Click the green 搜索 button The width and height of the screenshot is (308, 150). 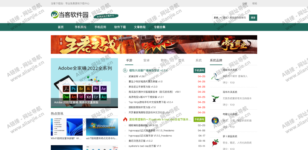253,18
